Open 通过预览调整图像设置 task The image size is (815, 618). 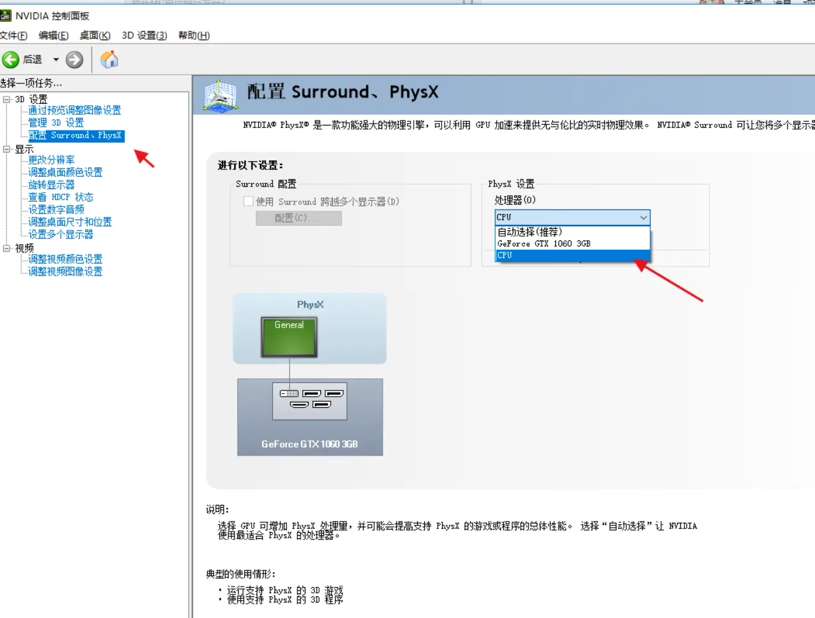pyautogui.click(x=75, y=110)
